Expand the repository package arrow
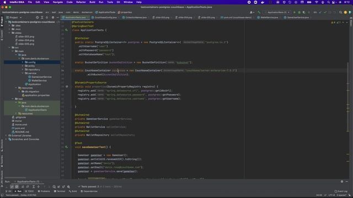This screenshot has width=353, height=198. (x=23, y=70)
